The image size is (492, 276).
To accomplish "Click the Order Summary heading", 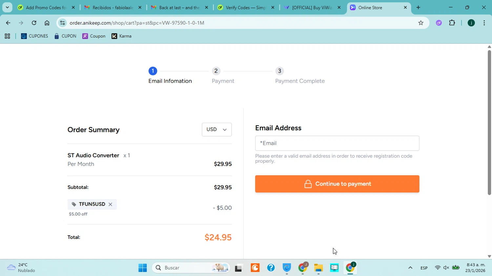I will point(93,130).
